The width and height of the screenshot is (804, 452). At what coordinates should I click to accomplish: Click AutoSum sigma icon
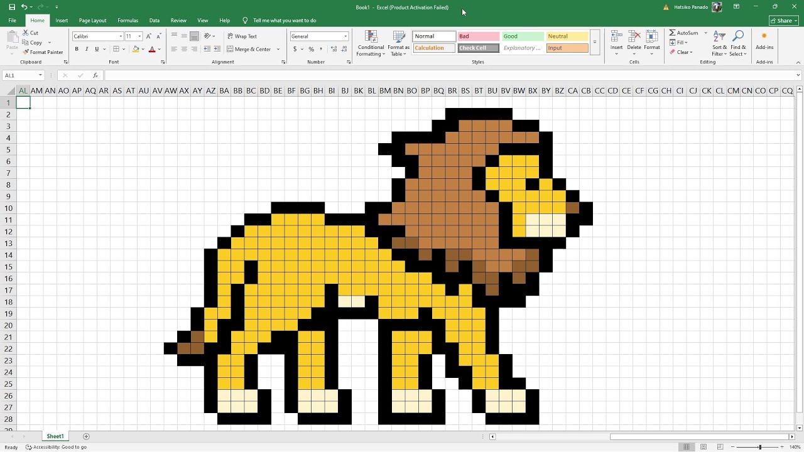(672, 33)
